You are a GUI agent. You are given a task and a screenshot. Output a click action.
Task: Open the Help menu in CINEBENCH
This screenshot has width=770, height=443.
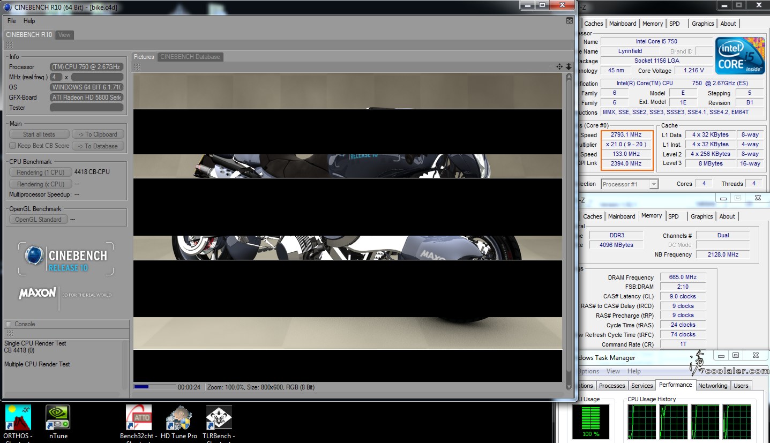click(29, 21)
